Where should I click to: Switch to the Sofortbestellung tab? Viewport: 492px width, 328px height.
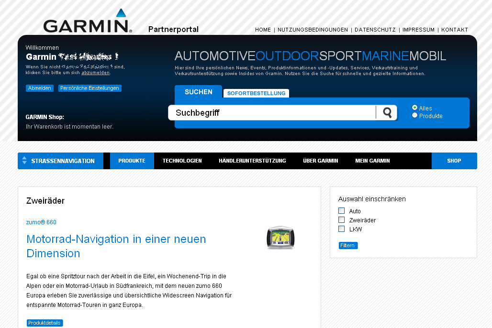coord(256,93)
